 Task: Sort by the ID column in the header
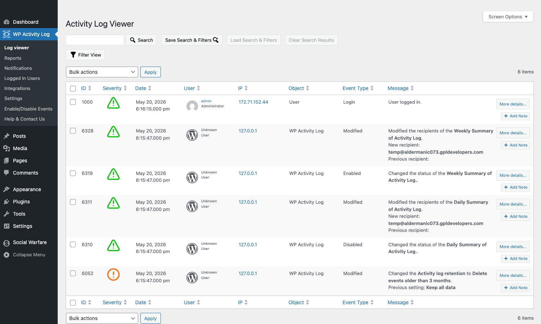(86, 88)
